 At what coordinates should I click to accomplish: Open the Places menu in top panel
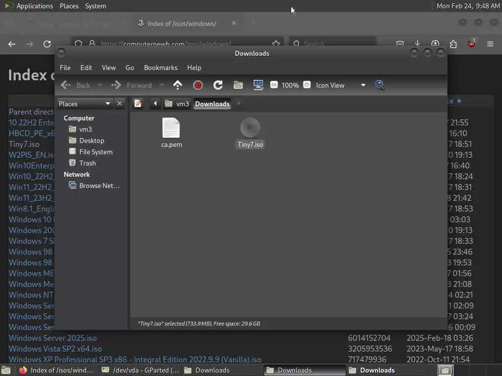tap(69, 6)
